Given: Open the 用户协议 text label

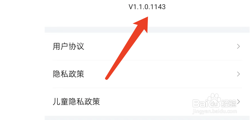Looking at the screenshot, I should [68, 47].
